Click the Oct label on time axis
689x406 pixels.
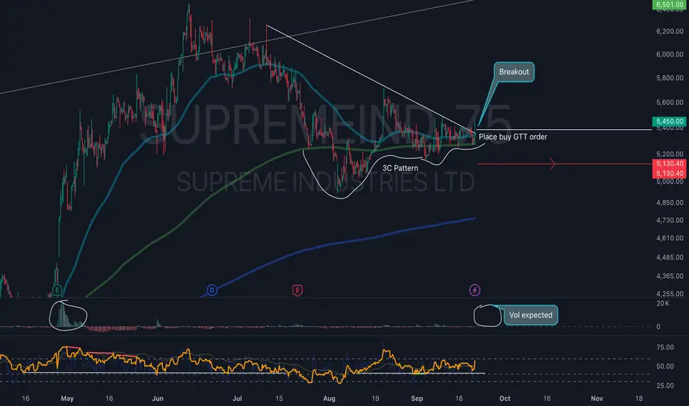point(505,399)
